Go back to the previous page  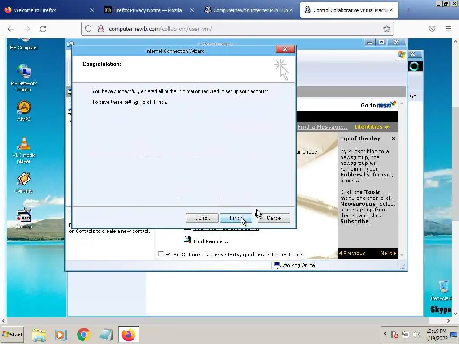pyautogui.click(x=11, y=29)
